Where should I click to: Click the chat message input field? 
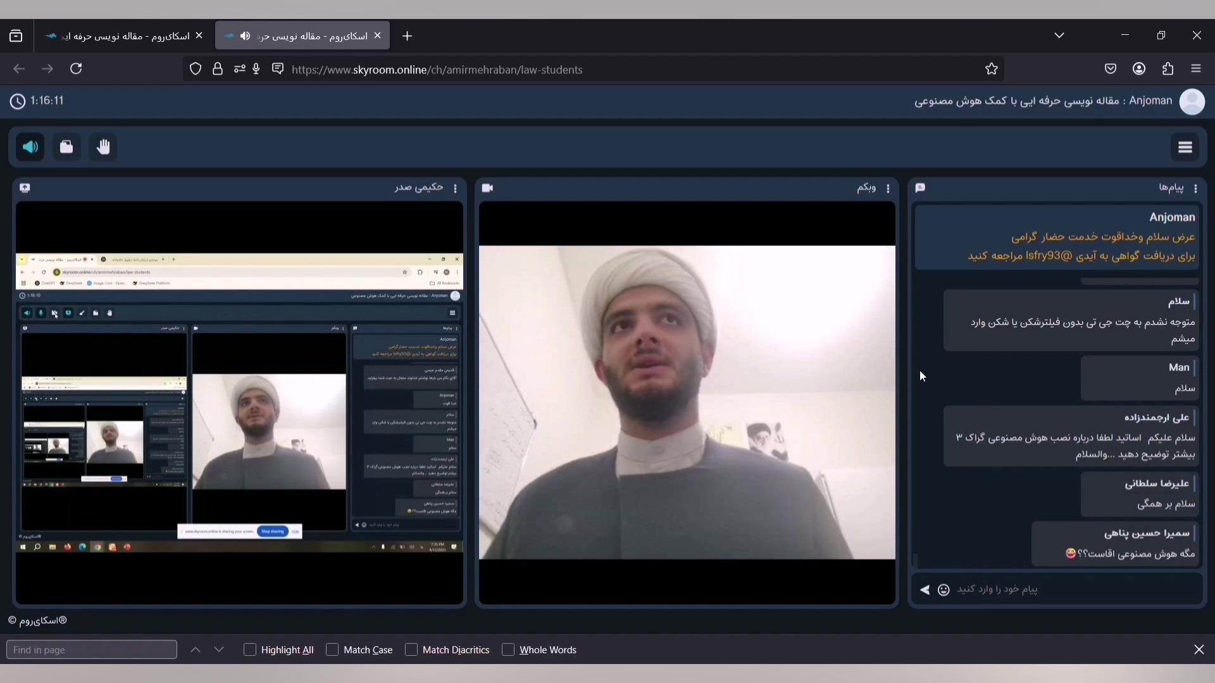(1069, 590)
